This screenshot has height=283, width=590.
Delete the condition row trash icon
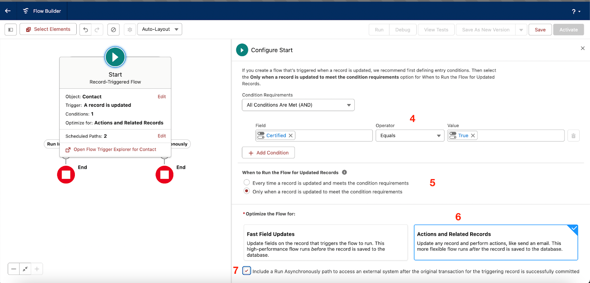573,135
